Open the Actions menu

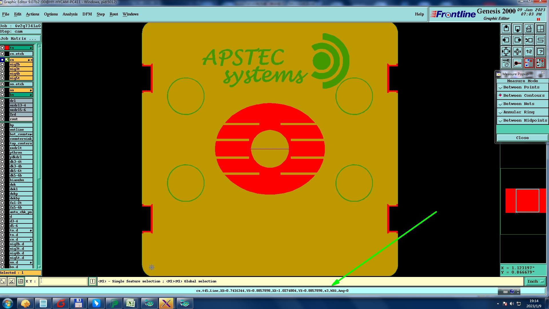pyautogui.click(x=33, y=14)
